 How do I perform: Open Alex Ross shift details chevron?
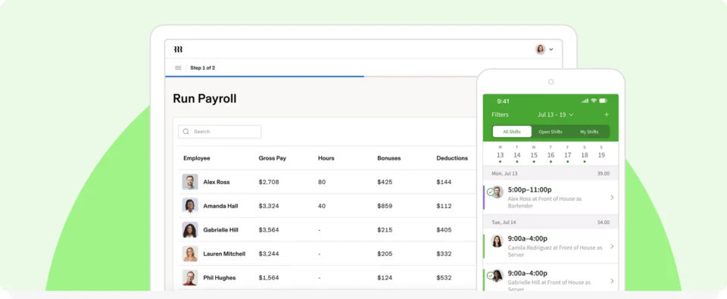[612, 198]
